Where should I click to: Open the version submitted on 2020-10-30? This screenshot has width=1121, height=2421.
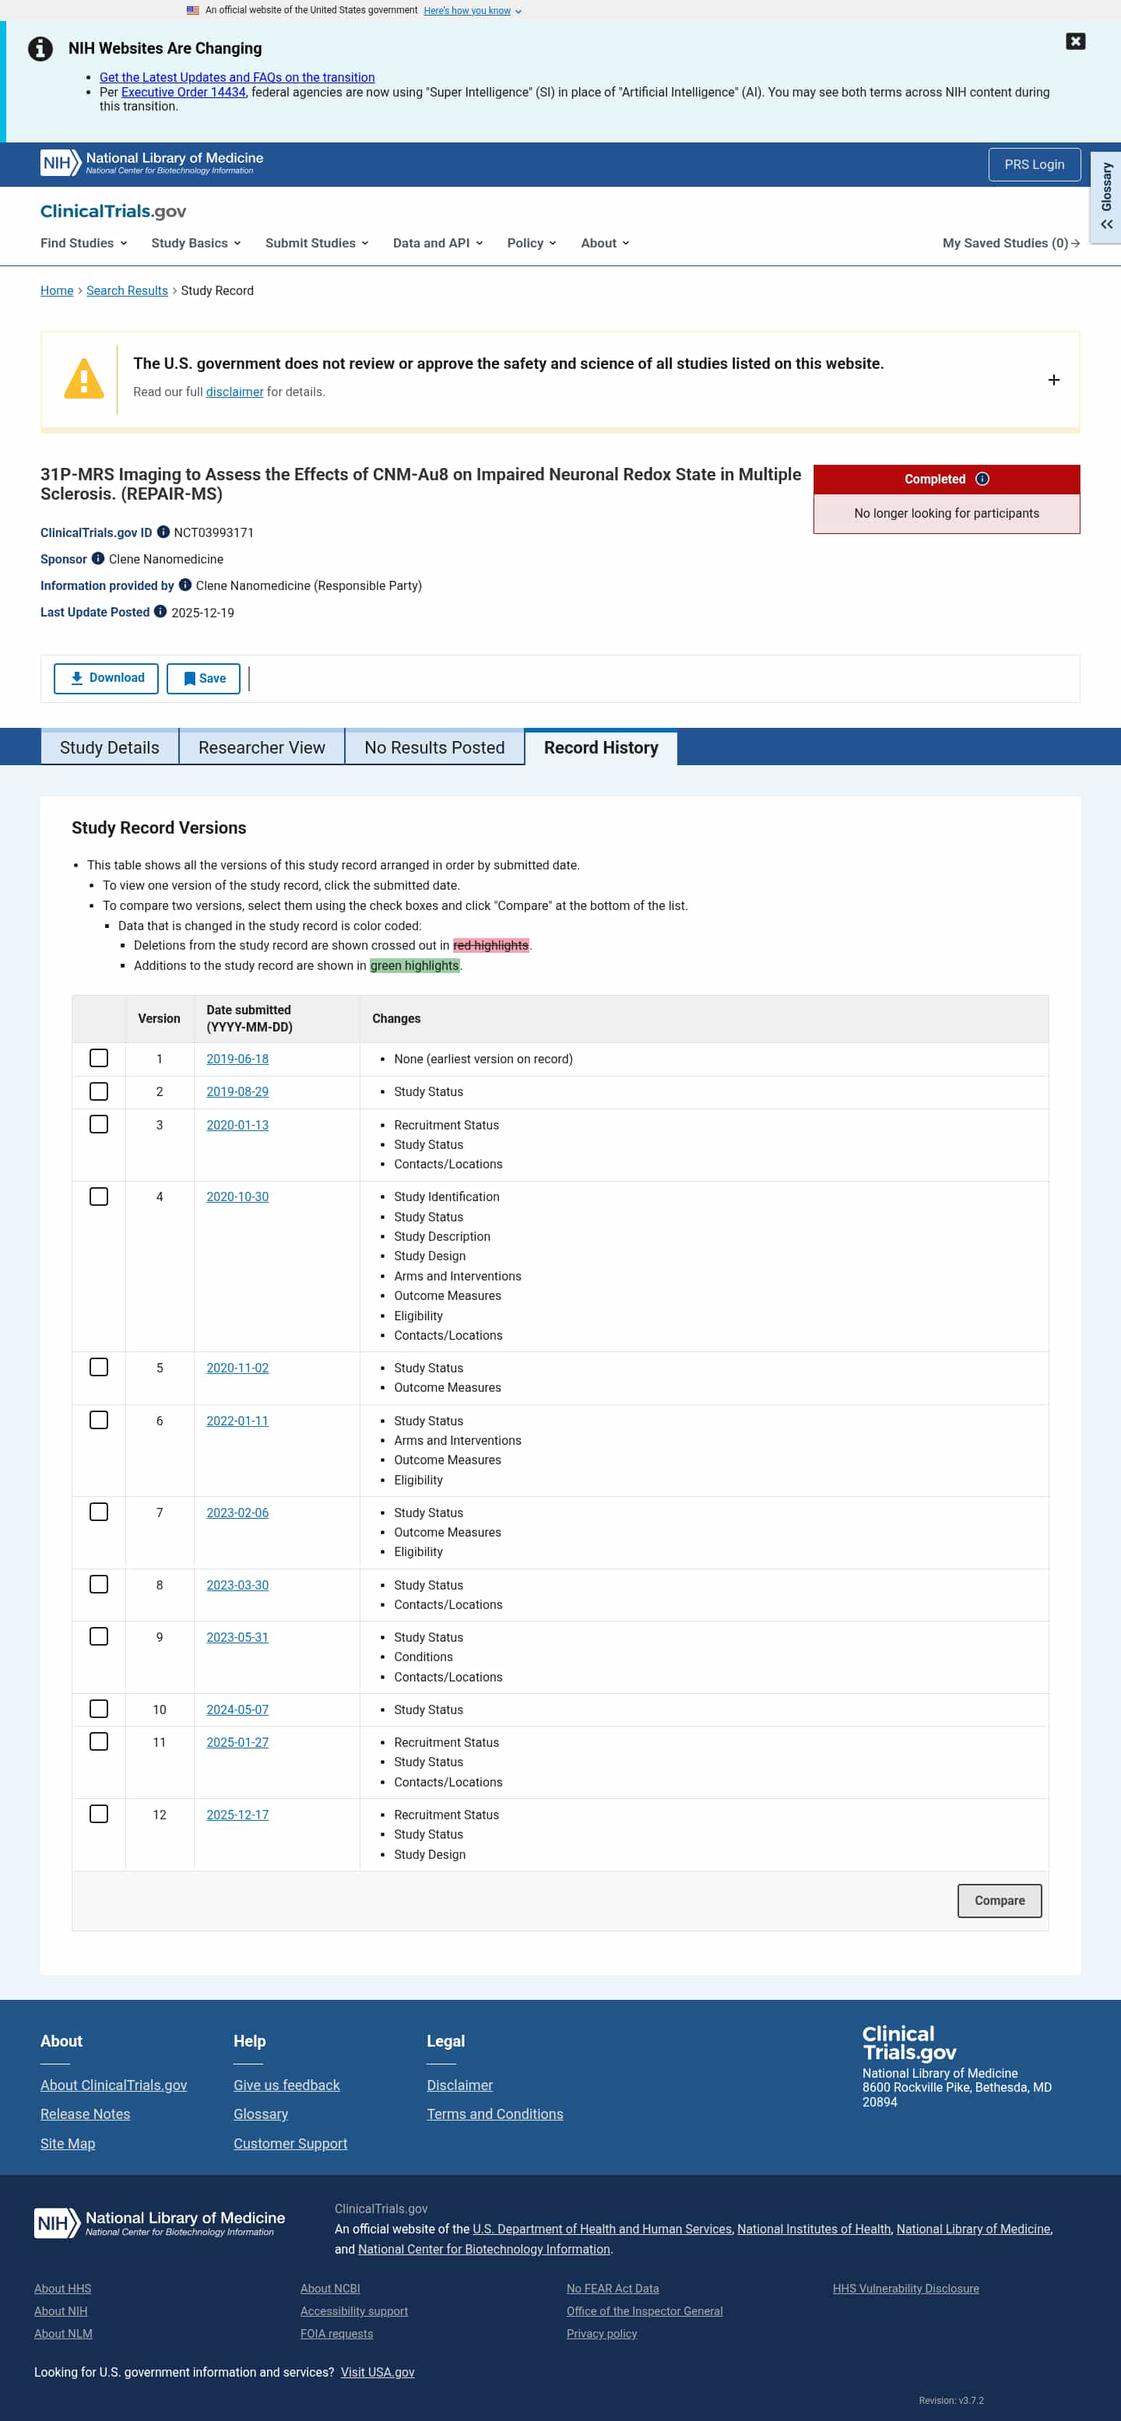click(x=237, y=1196)
